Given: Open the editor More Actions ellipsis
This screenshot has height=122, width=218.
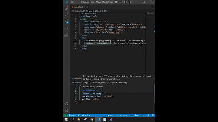Looking at the screenshot, I should pyautogui.click(x=152, y=7).
